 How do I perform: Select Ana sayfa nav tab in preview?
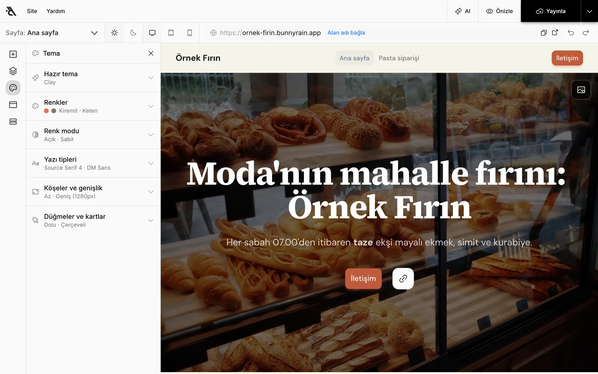click(354, 58)
